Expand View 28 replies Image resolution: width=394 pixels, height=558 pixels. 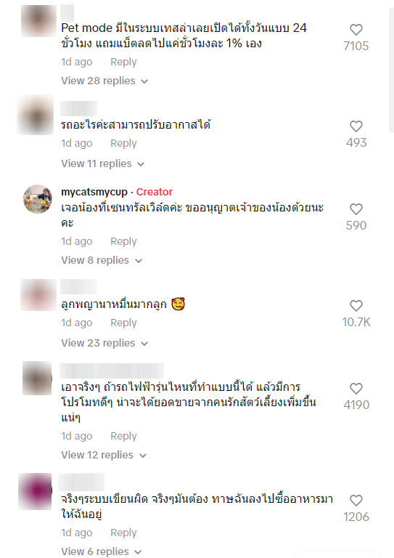point(104,81)
